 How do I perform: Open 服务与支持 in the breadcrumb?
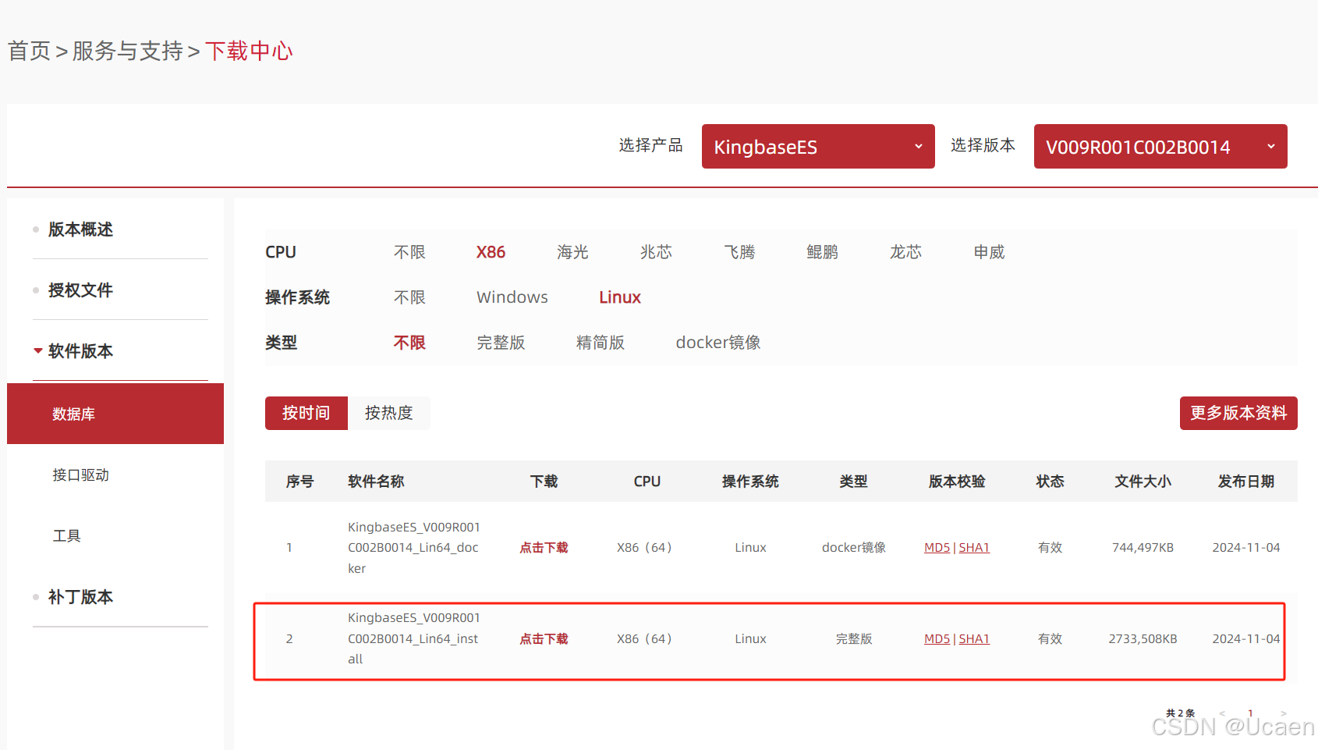[128, 52]
